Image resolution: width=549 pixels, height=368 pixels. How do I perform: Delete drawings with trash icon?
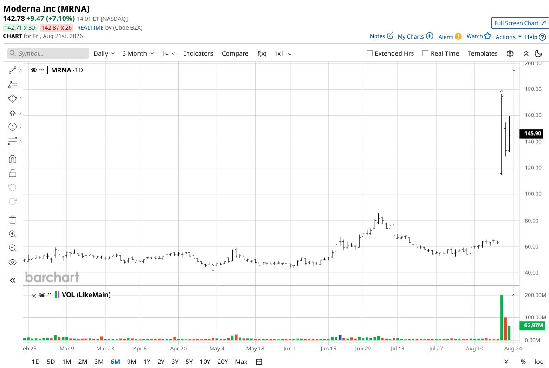[12, 220]
